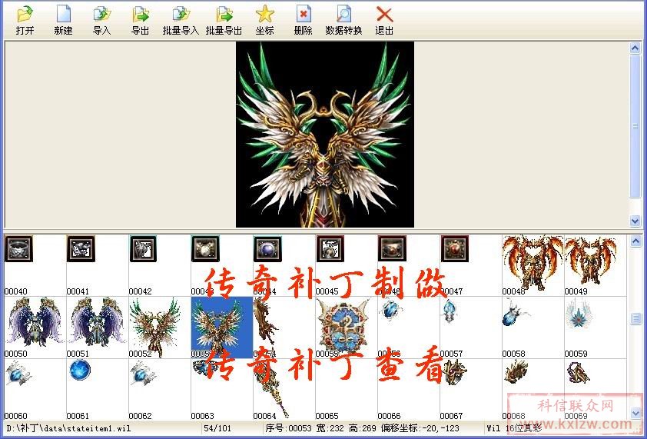647x439 pixels.
Task: Select thumbnail 00064 long staff
Action: 270,388
